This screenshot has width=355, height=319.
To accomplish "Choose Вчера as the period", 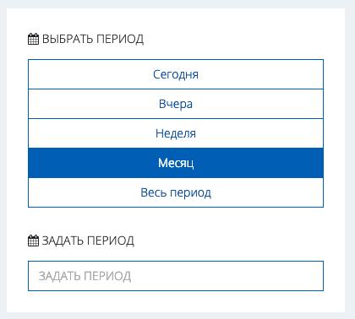I will [x=176, y=104].
